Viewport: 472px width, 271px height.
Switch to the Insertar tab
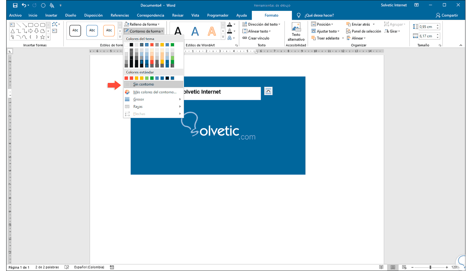(x=51, y=15)
